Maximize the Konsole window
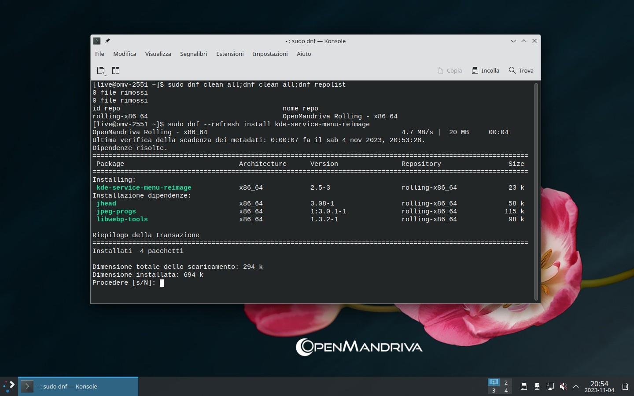 point(524,41)
